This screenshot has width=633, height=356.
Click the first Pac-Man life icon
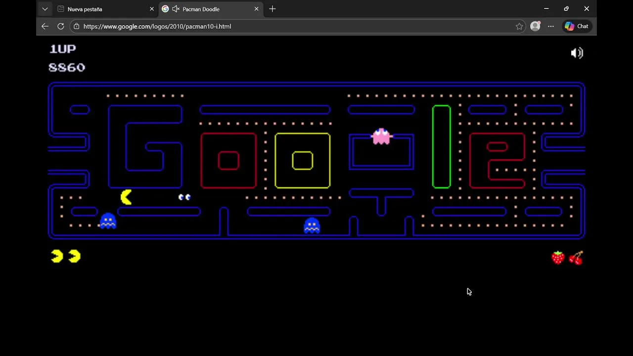point(57,256)
